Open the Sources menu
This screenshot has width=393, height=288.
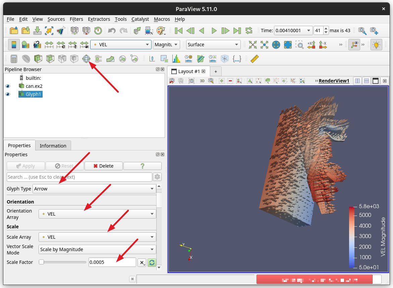(56, 19)
